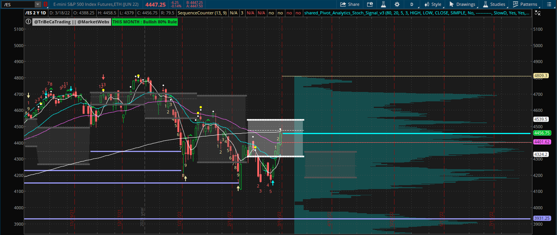This screenshot has width=557, height=235.
Task: Click the crosshair cursor icon at chart corner
Action: (538, 13)
